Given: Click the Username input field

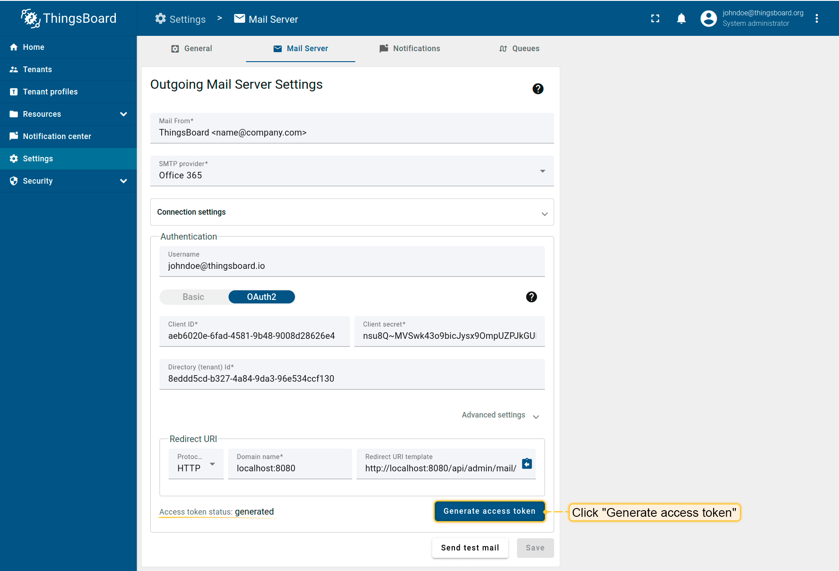Looking at the screenshot, I should [x=352, y=266].
